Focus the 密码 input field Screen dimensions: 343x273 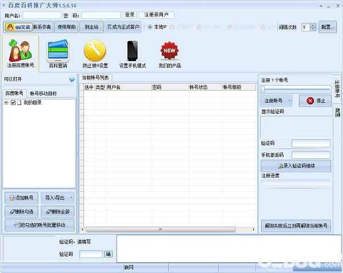(x=101, y=15)
